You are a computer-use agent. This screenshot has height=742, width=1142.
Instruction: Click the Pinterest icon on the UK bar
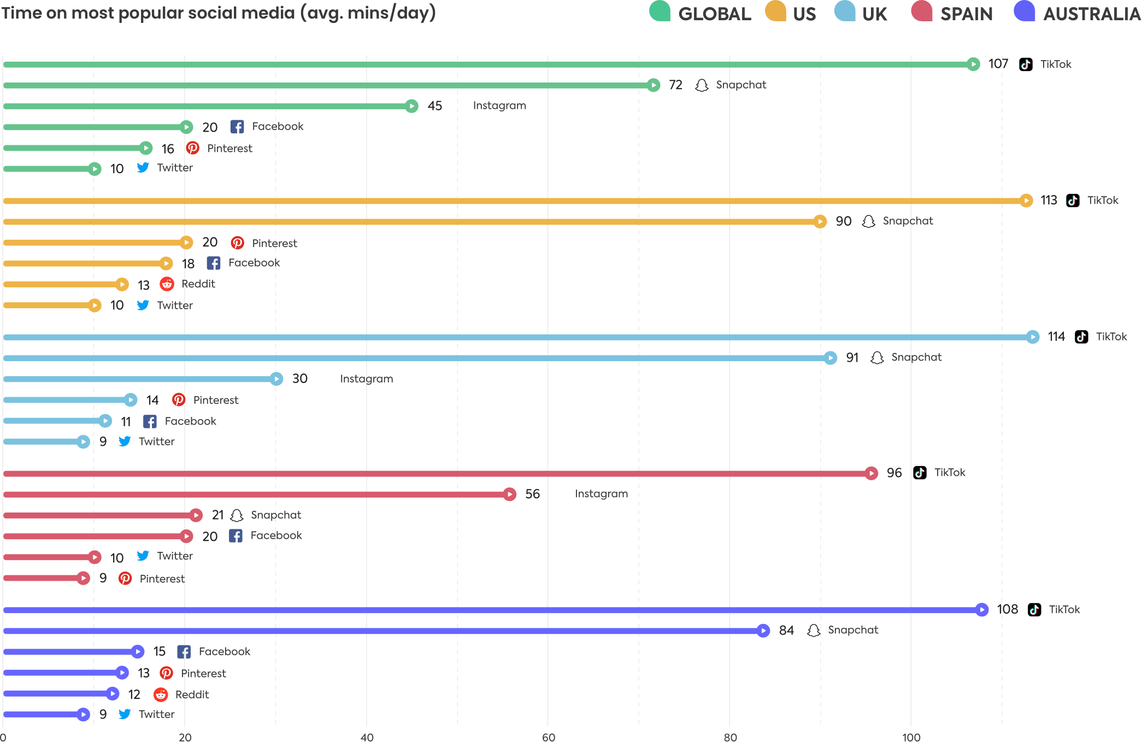point(179,400)
